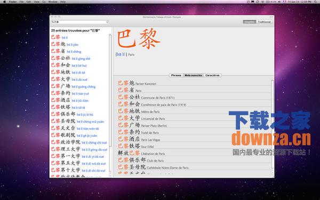Click the toolbar toggle pill in the title bar

[x=271, y=17]
